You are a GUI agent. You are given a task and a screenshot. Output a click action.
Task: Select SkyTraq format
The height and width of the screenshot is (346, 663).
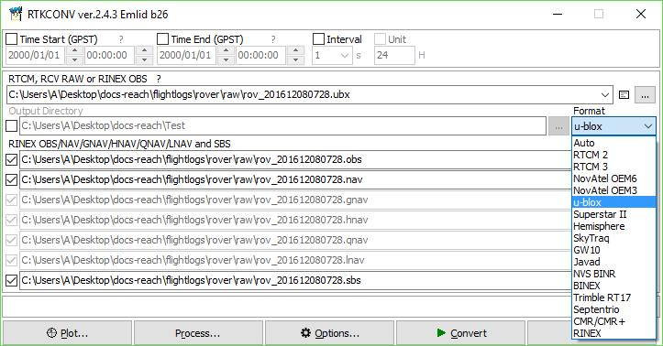point(613,238)
